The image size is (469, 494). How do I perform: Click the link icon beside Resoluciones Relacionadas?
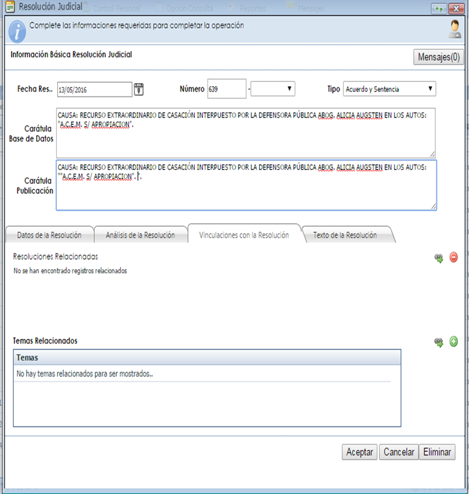point(439,258)
